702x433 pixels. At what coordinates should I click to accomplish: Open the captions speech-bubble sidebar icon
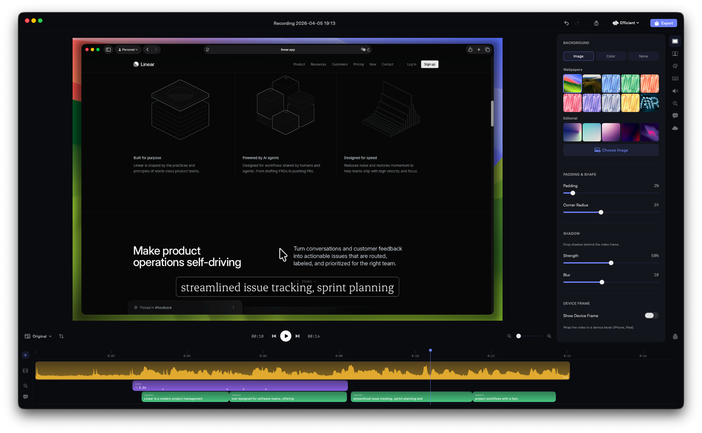[x=675, y=116]
